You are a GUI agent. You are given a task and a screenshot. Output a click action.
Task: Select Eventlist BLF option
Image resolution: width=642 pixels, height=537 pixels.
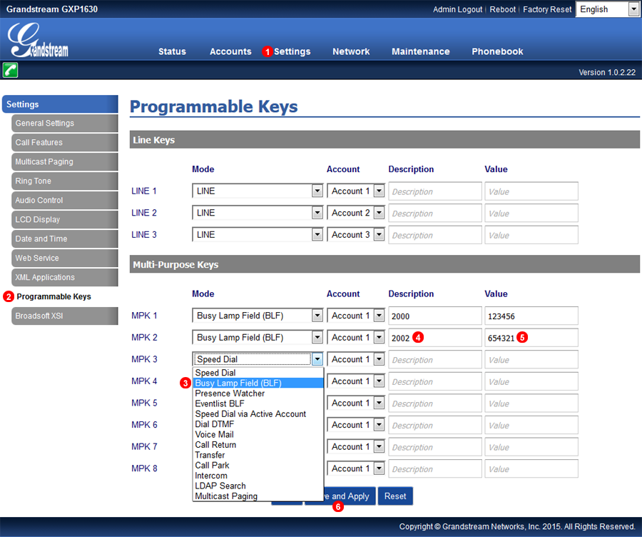coord(258,403)
